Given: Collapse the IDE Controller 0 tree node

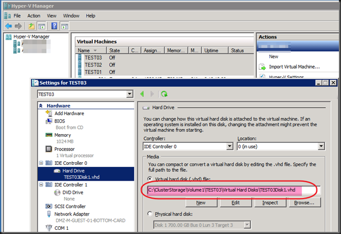Looking at the screenshot, I should click(41, 163).
